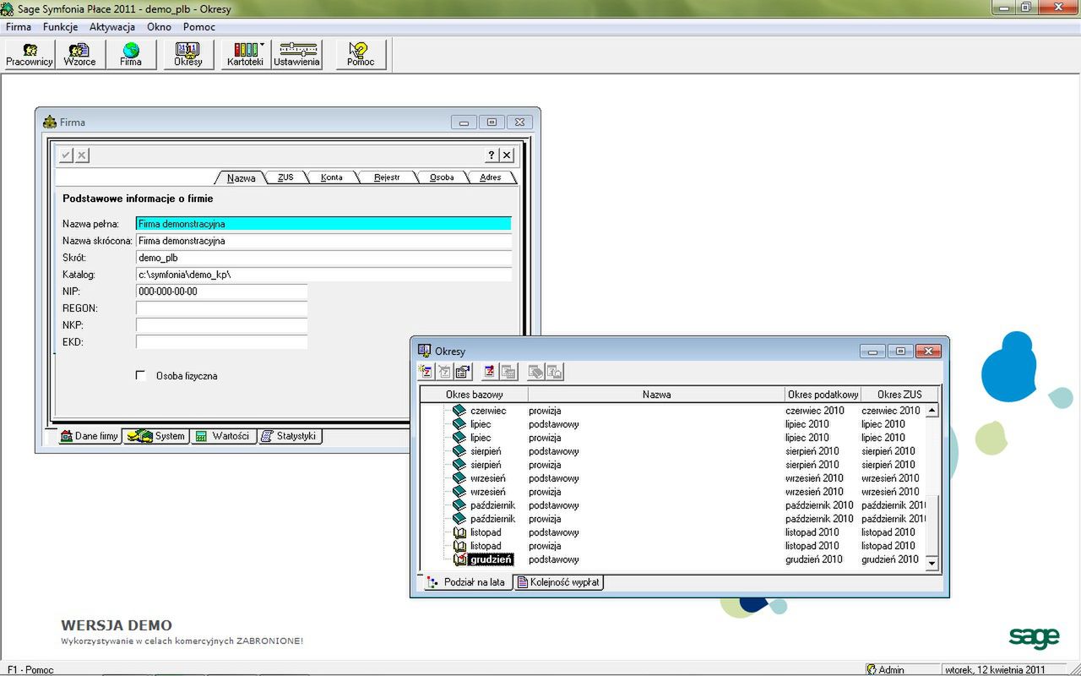Open the Firma menu

point(19,27)
